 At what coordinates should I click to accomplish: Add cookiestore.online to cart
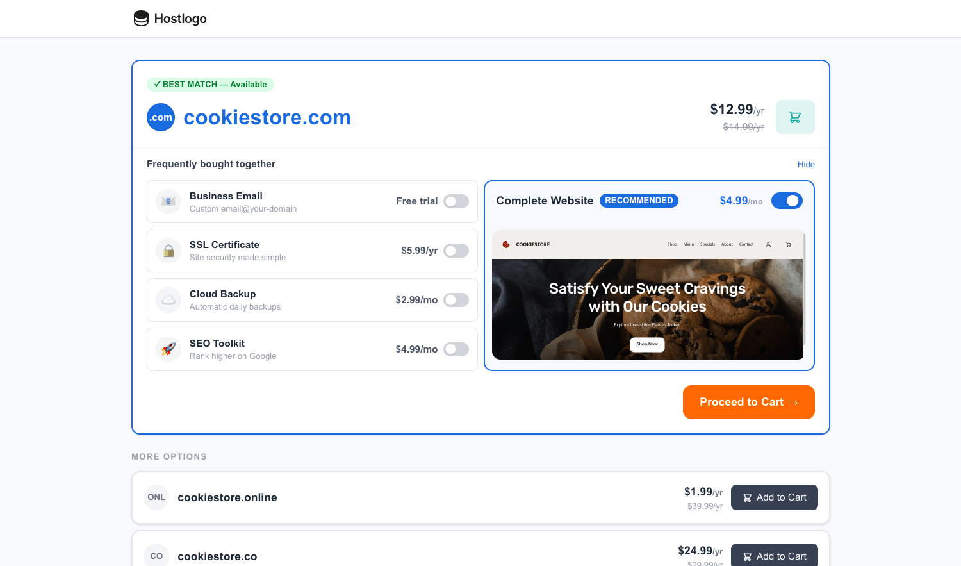775,497
